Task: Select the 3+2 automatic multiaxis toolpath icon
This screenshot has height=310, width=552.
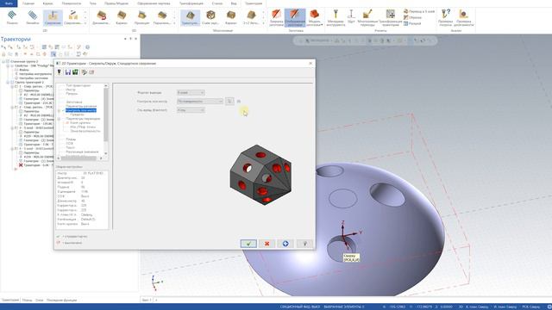Action: point(251,17)
